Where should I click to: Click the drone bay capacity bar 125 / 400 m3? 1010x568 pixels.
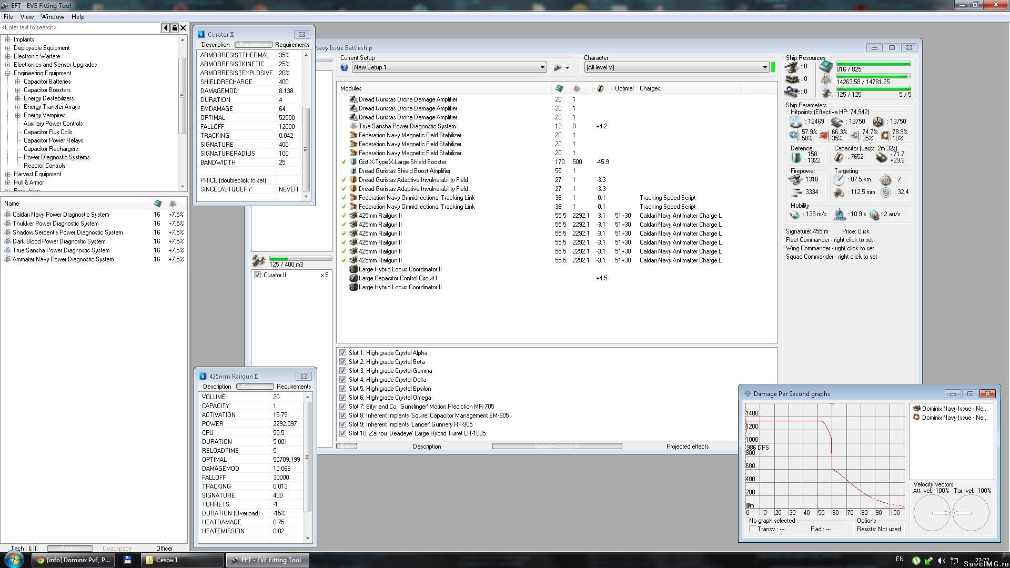(300, 259)
